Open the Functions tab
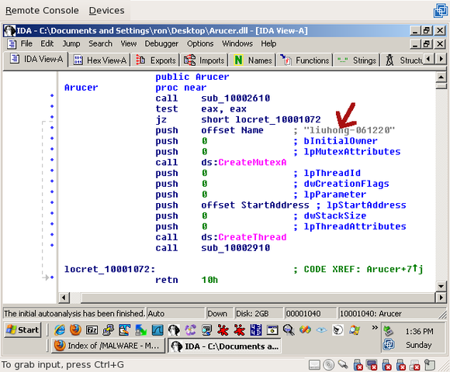 click(304, 60)
